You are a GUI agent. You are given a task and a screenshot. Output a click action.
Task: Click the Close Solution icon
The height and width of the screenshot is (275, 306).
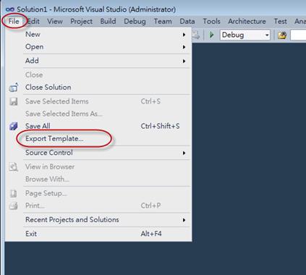(x=14, y=88)
